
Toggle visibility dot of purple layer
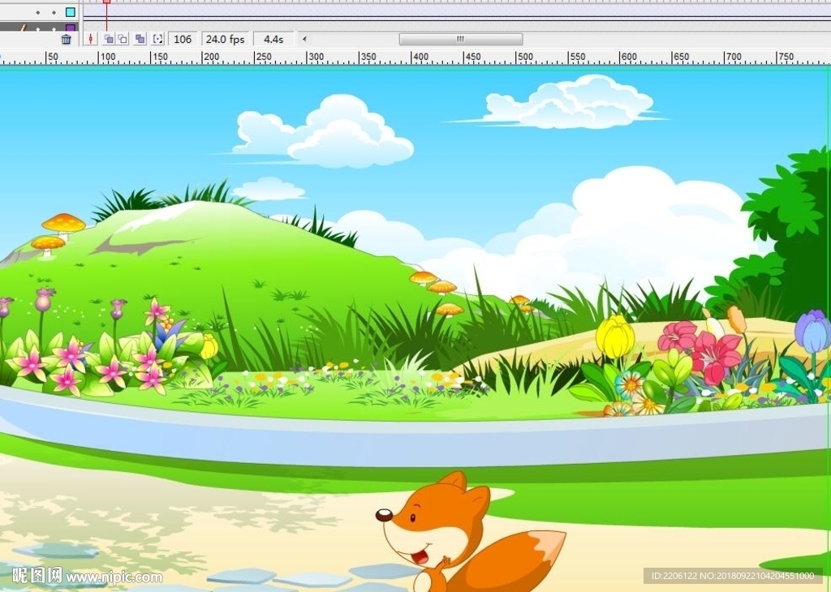[38, 28]
